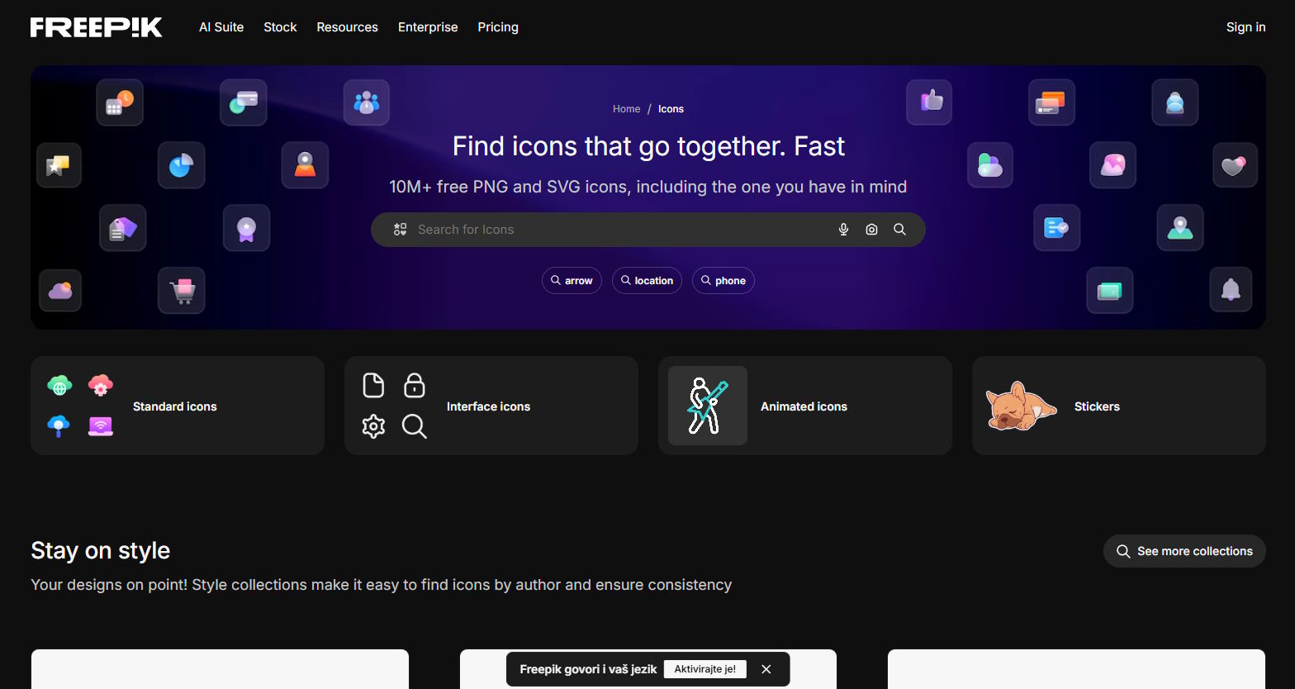Image resolution: width=1295 pixels, height=689 pixels.
Task: Click See more collections button
Action: pos(1184,551)
